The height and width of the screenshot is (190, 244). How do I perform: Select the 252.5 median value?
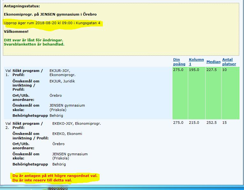coord(211,123)
